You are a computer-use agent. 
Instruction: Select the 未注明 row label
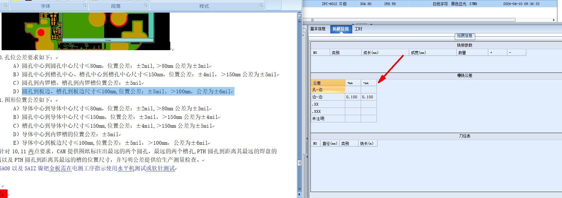(x=328, y=119)
